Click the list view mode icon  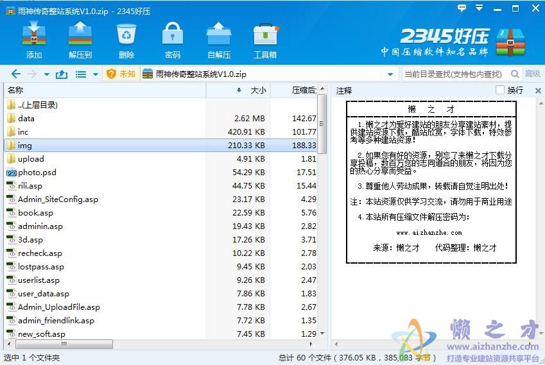click(x=81, y=74)
